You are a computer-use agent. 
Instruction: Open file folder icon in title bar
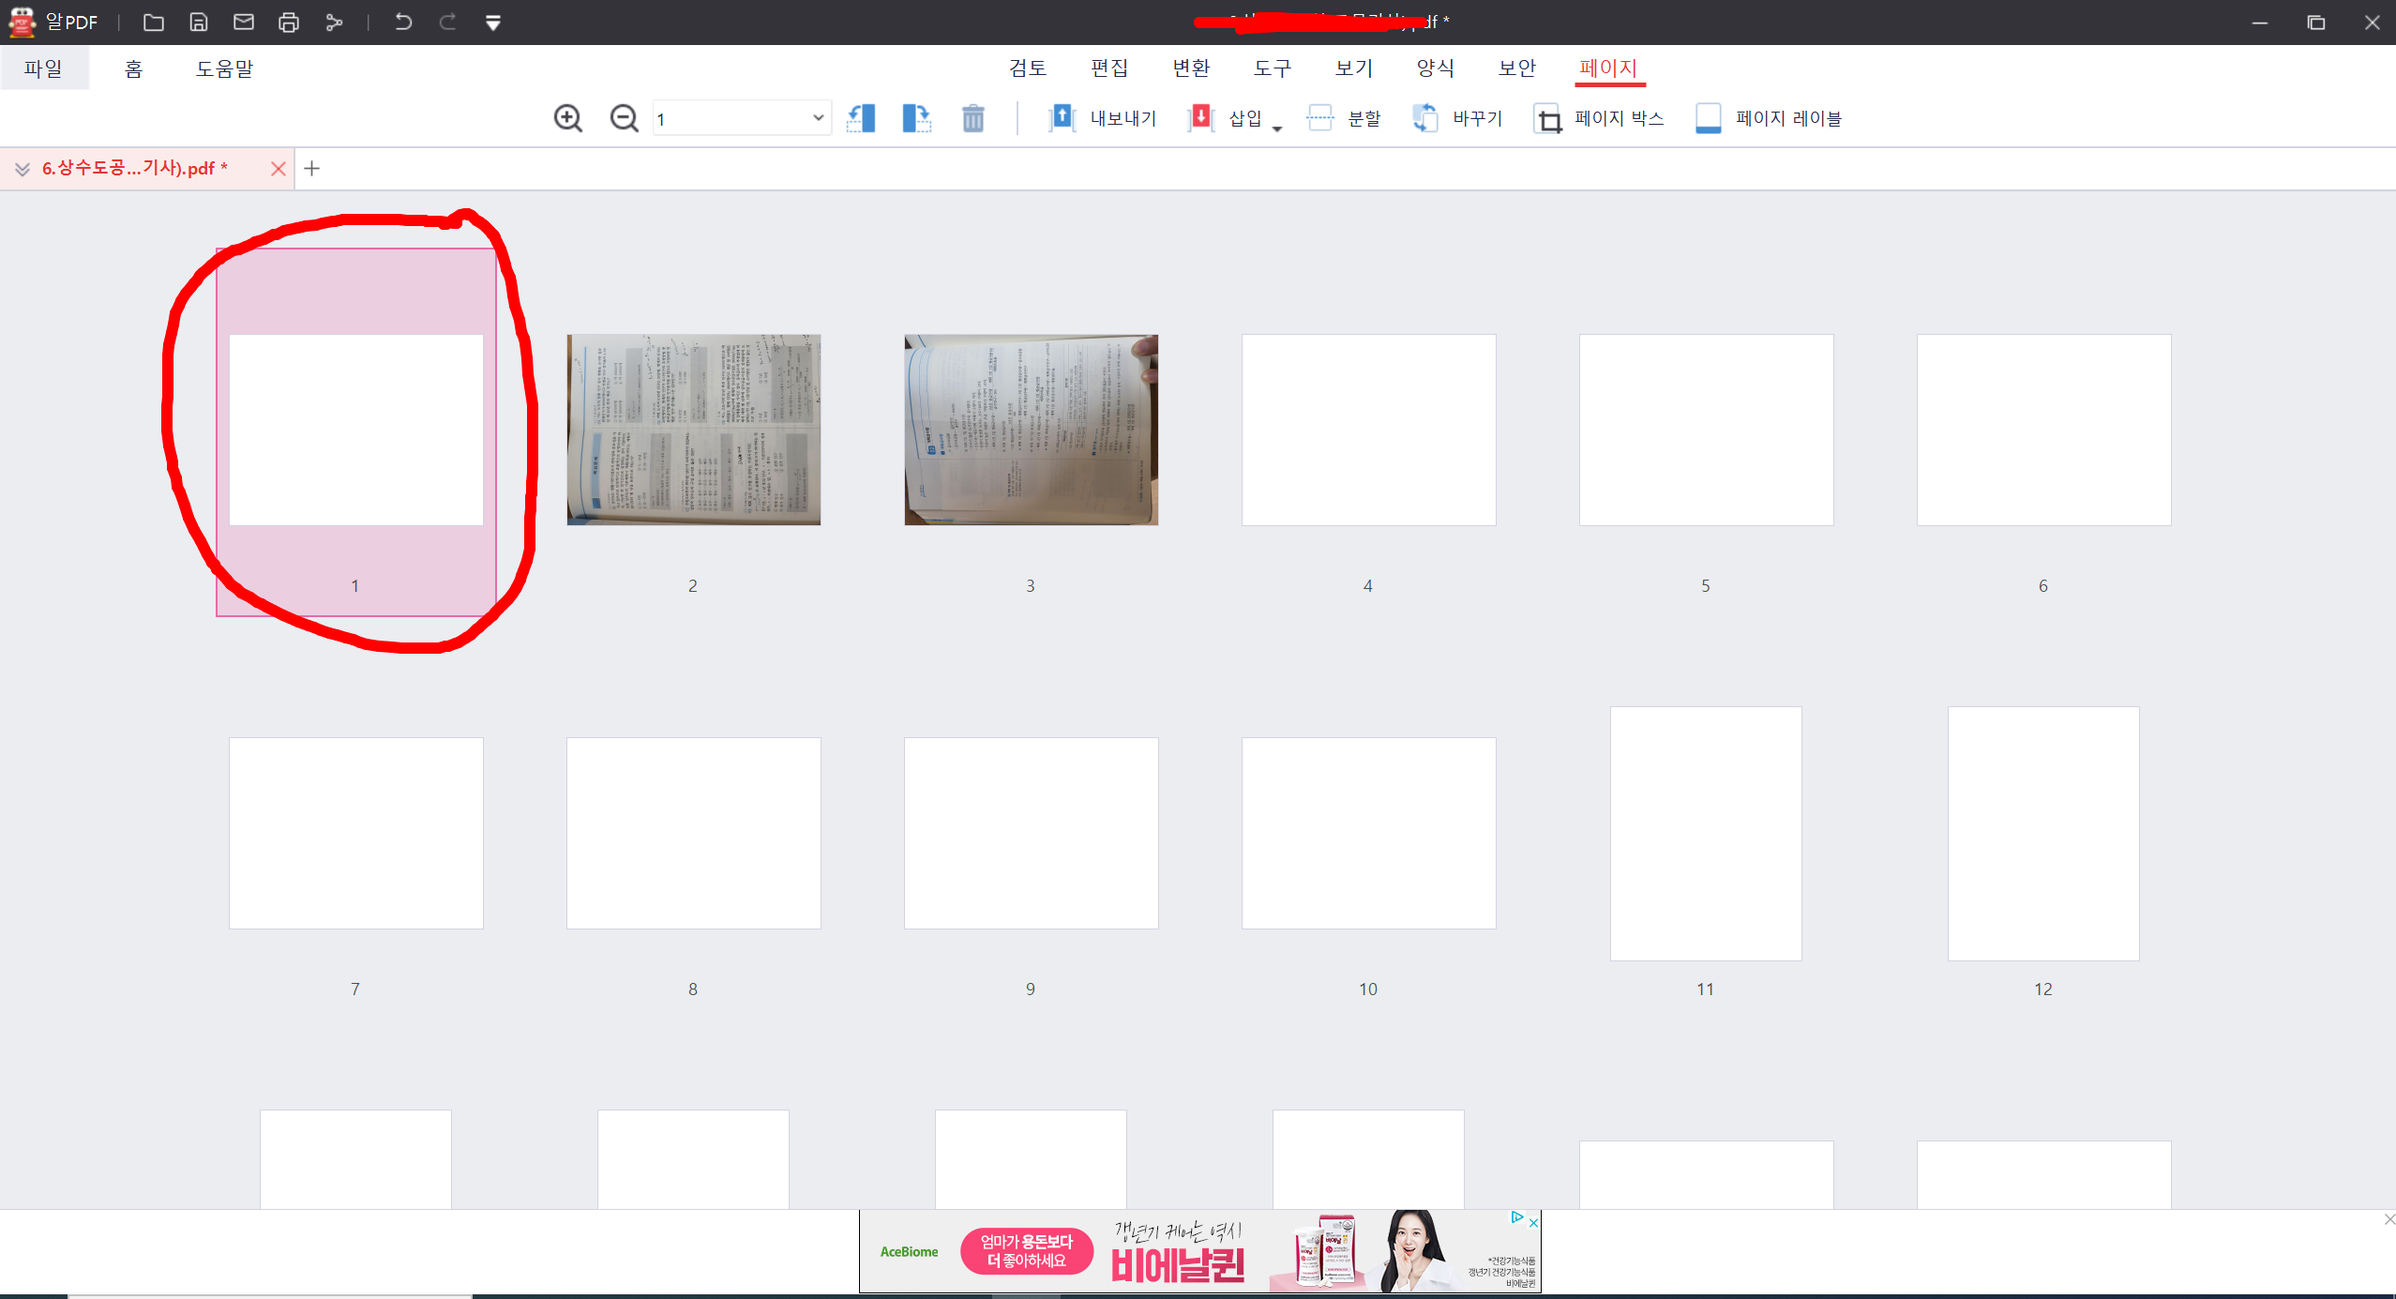tap(154, 22)
